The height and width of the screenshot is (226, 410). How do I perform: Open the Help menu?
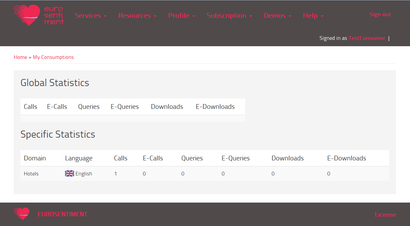(x=313, y=15)
